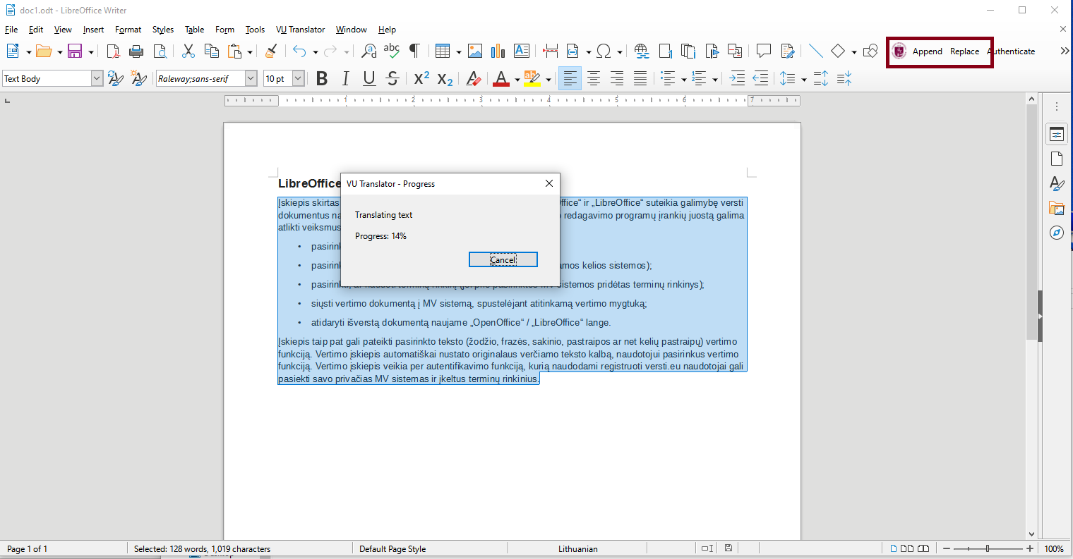Open the File menu
Screen dimensions: 1073x559
point(11,30)
